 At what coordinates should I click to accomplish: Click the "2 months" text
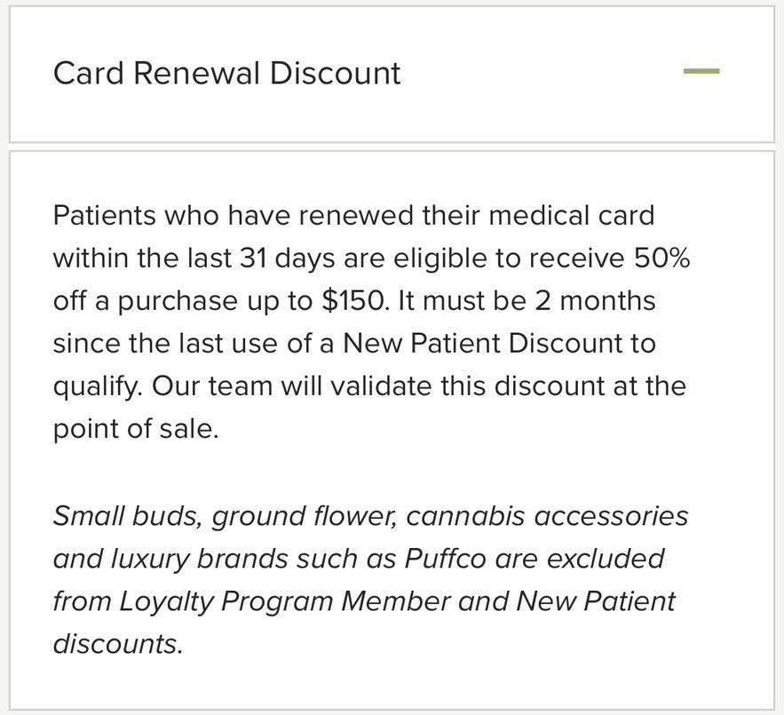click(595, 301)
